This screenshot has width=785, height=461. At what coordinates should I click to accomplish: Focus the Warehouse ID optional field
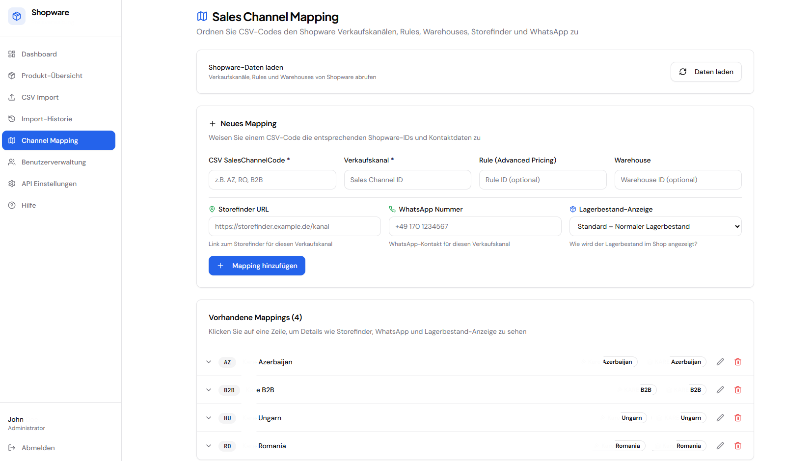[678, 180]
